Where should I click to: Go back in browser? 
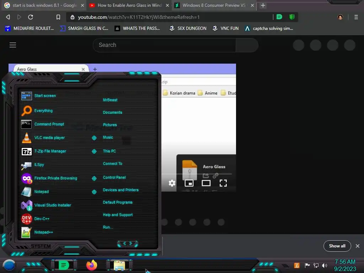click(8, 17)
